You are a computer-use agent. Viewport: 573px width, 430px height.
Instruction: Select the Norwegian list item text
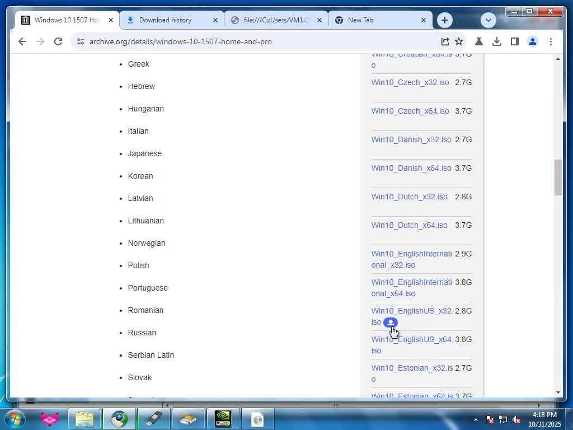(x=147, y=243)
